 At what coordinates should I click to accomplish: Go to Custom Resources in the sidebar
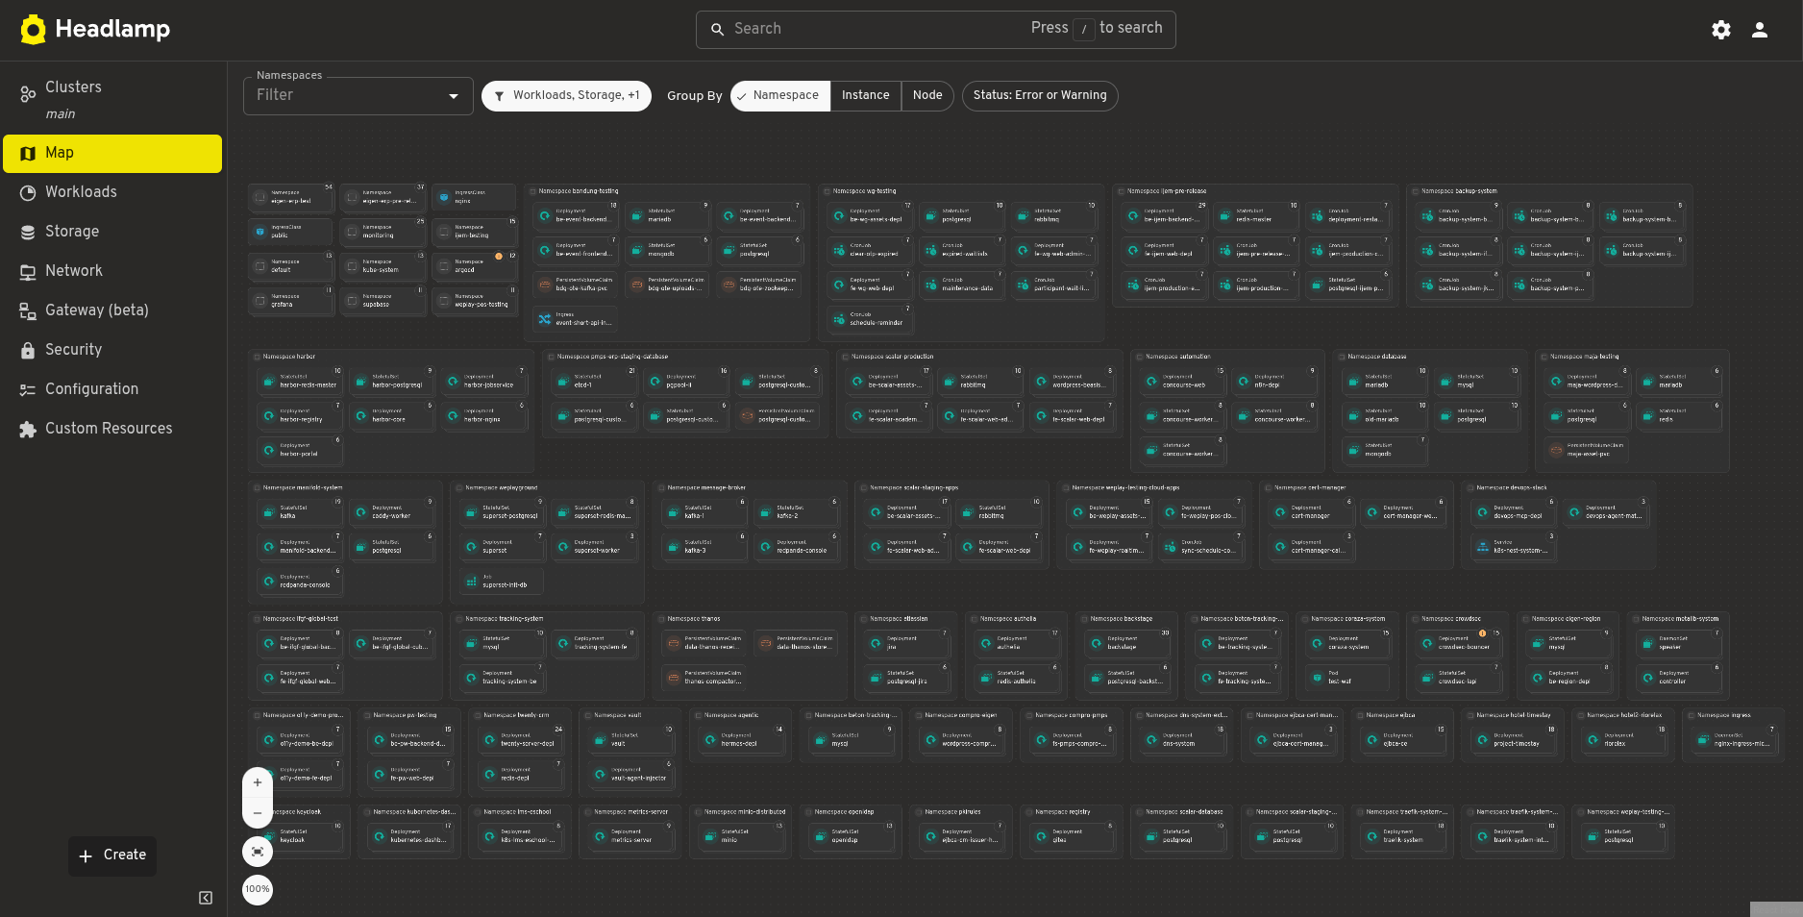click(x=112, y=429)
